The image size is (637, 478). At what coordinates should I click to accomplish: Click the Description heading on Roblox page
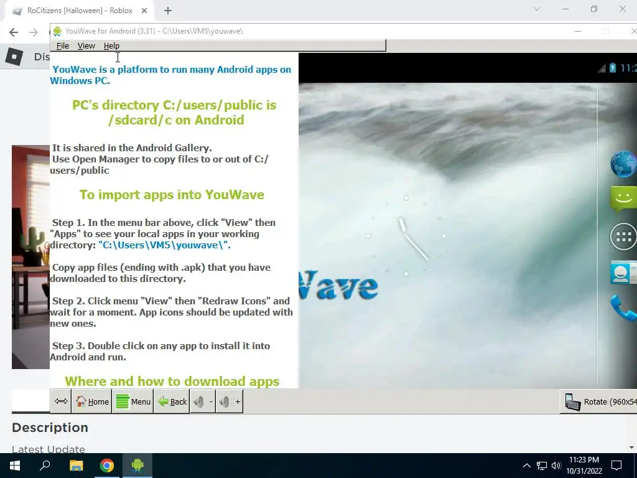click(x=50, y=428)
